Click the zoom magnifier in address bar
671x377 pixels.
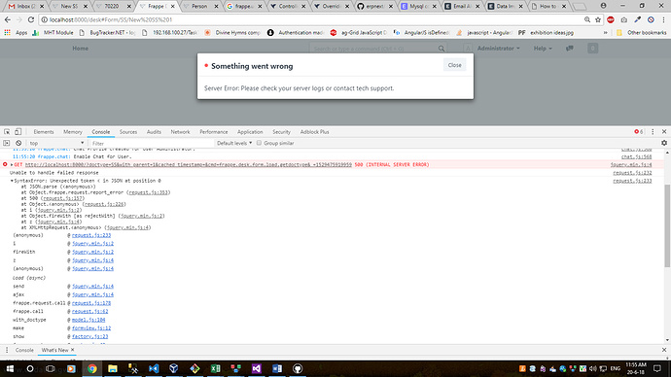(587, 19)
